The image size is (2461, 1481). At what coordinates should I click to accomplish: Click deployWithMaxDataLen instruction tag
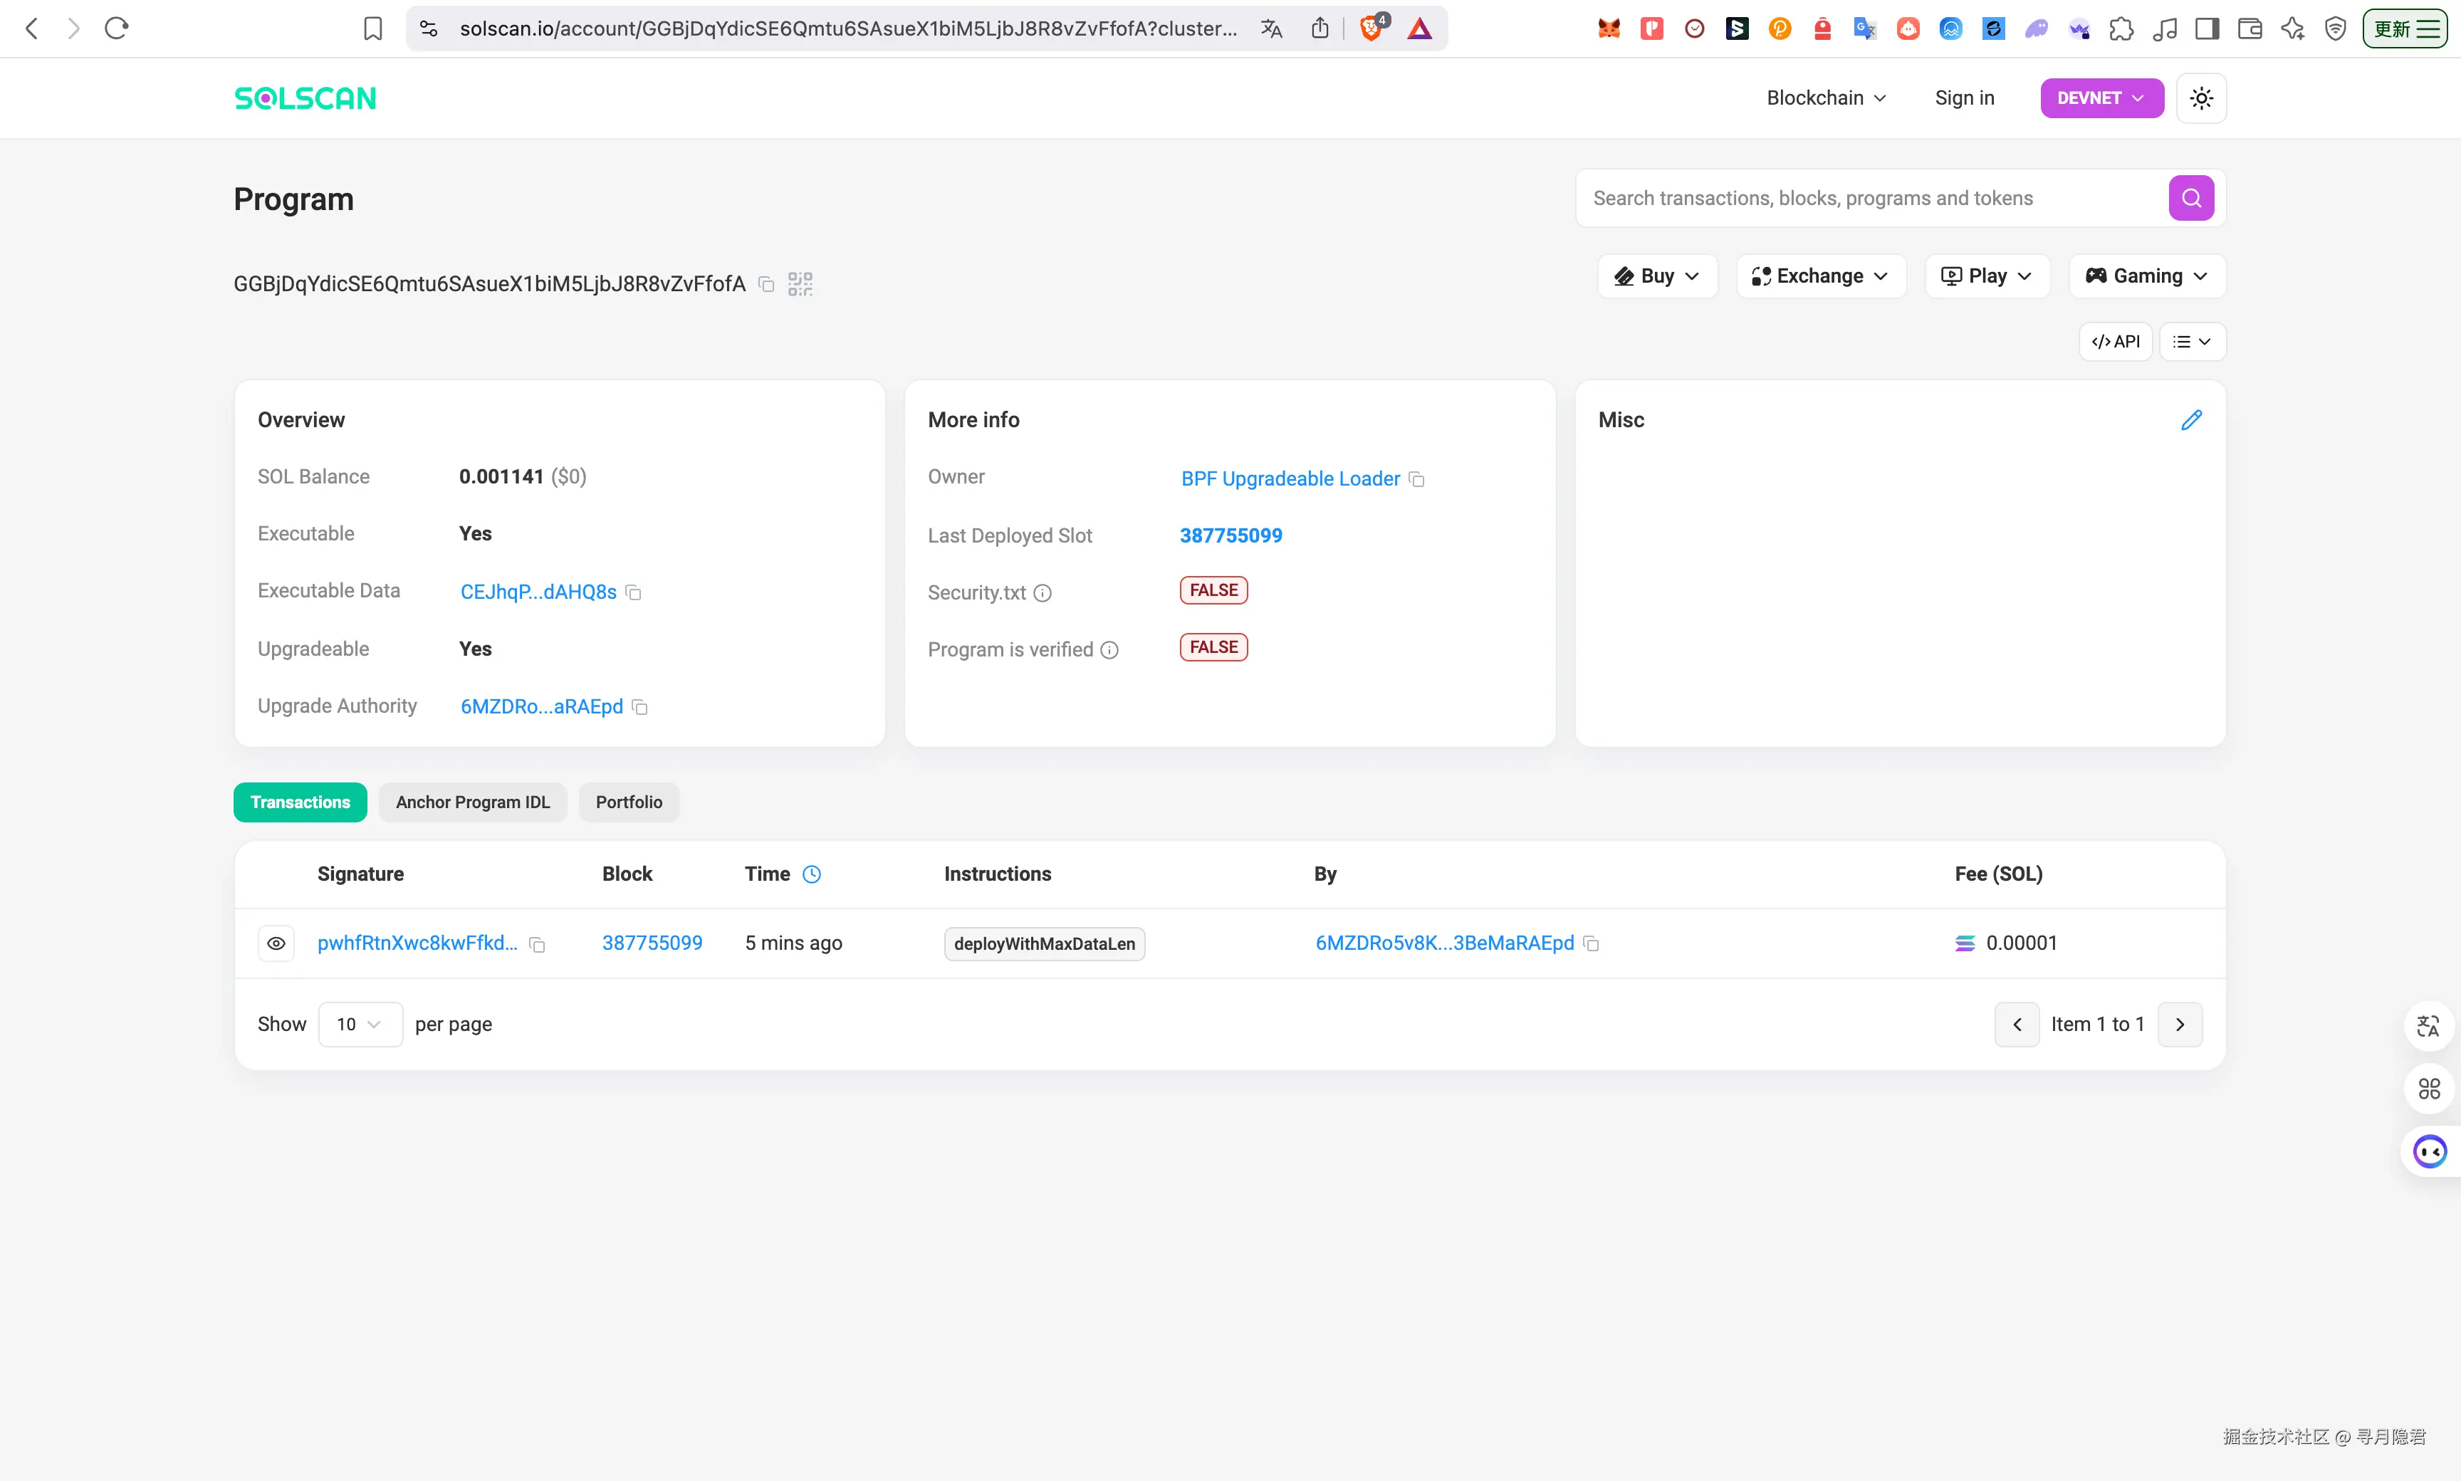tap(1044, 944)
